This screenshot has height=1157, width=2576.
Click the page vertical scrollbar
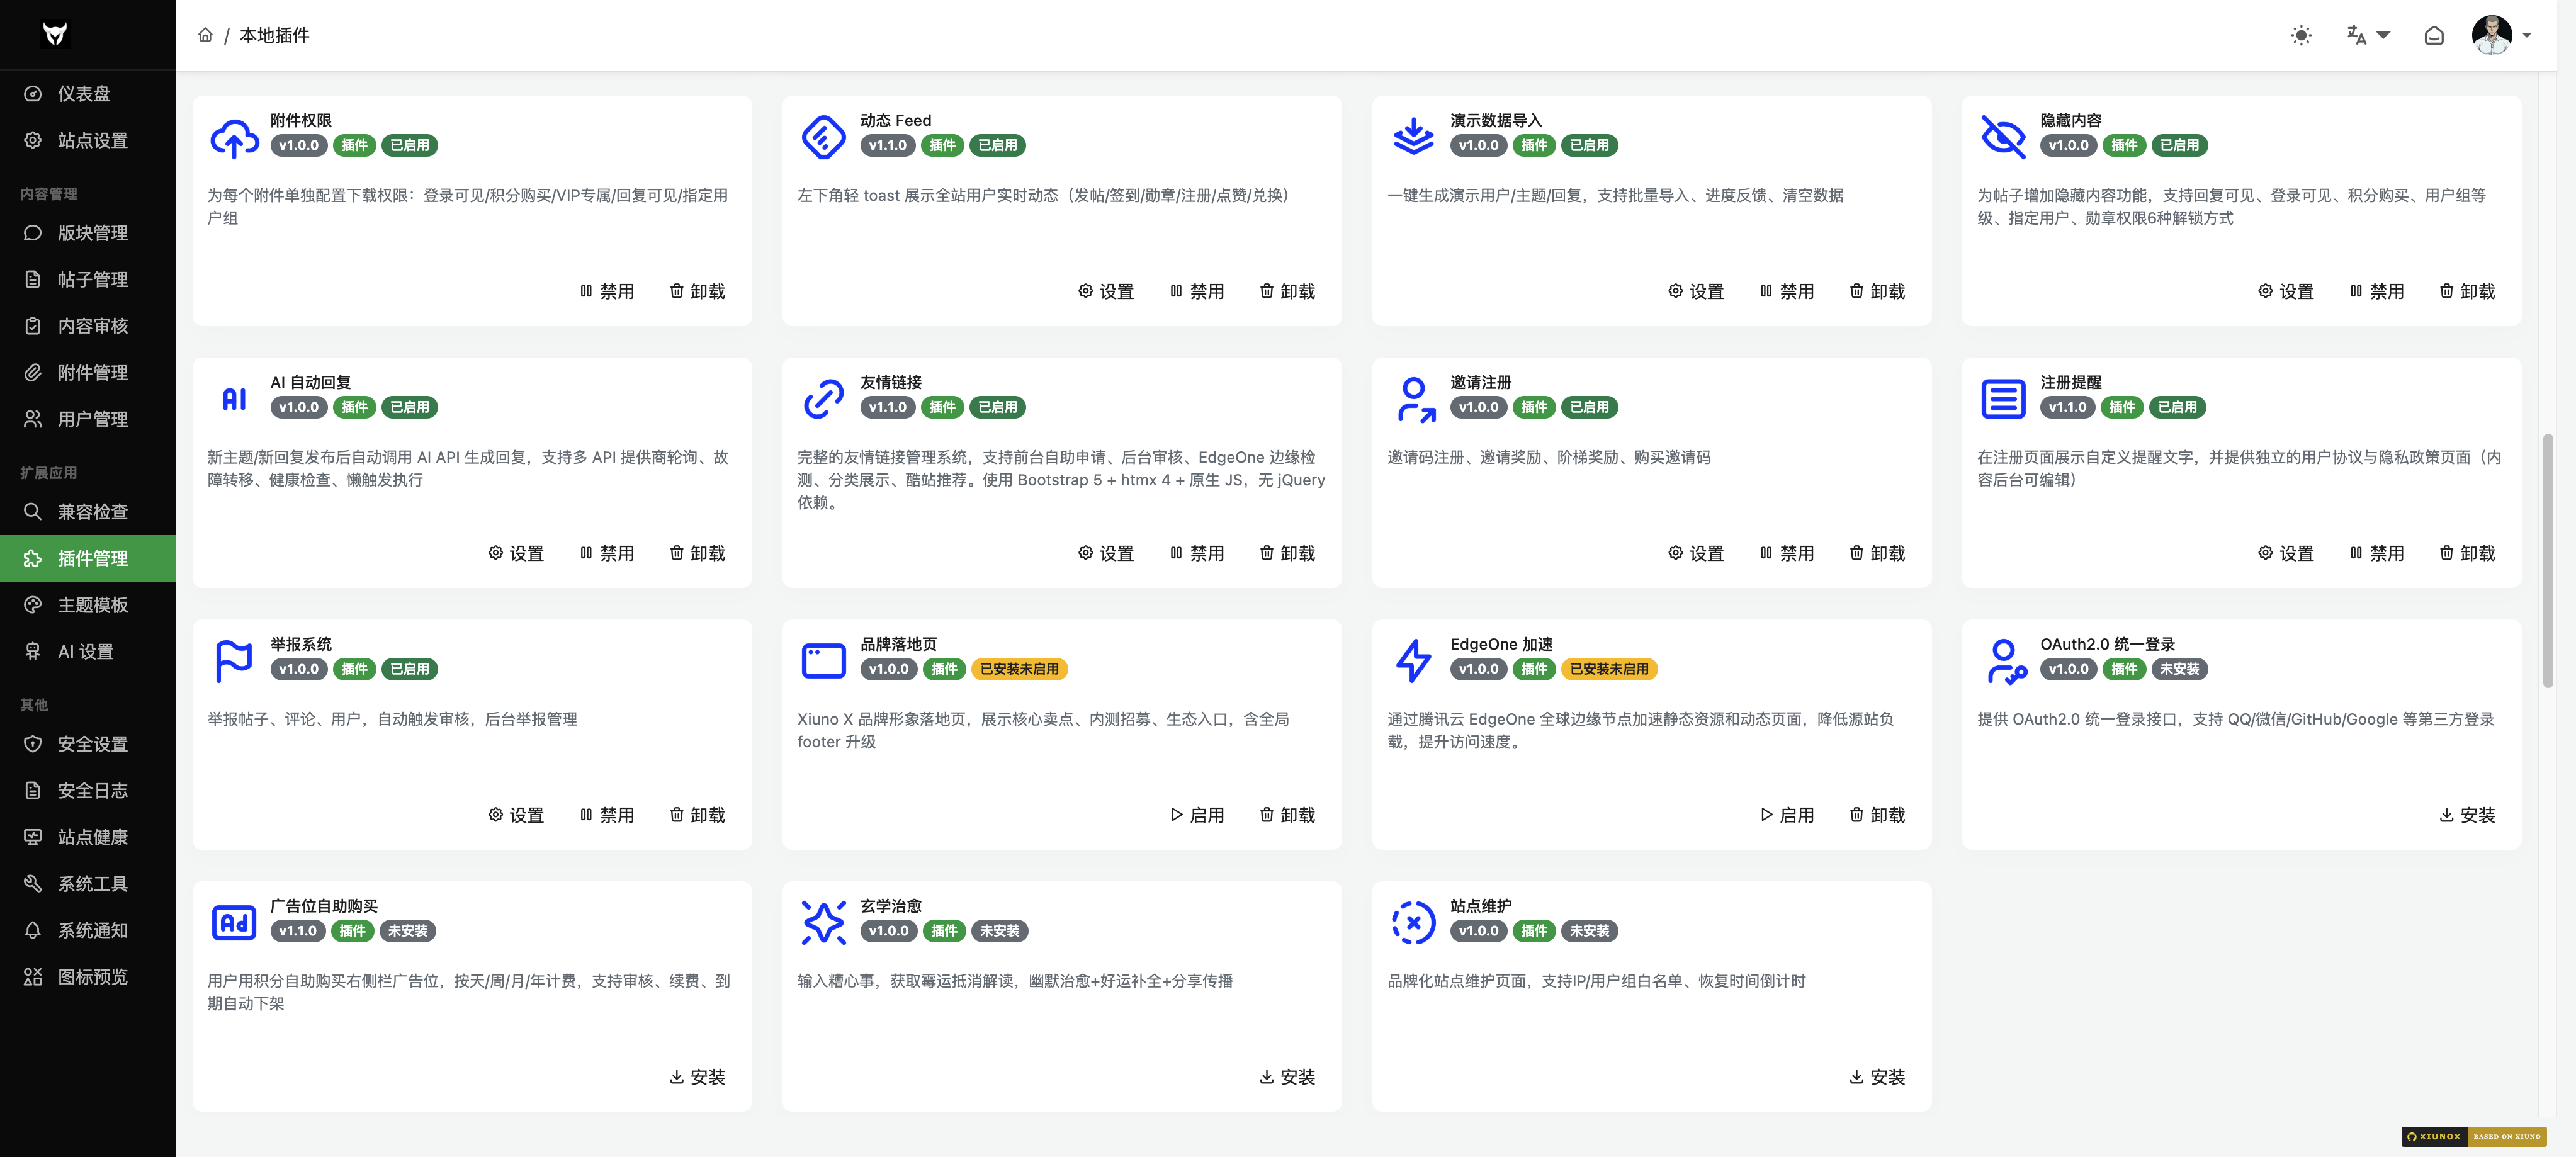pyautogui.click(x=2548, y=560)
